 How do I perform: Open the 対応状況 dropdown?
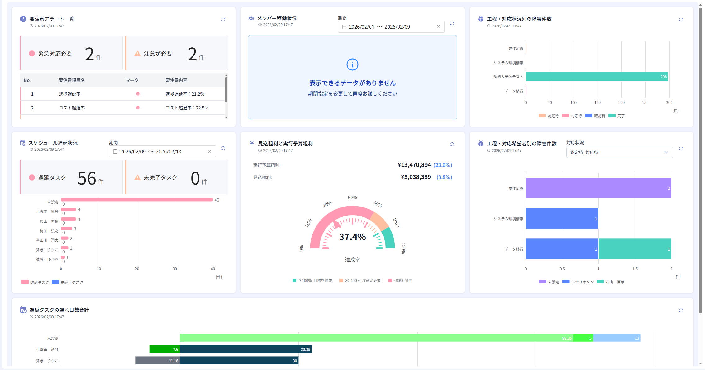pyautogui.click(x=619, y=152)
